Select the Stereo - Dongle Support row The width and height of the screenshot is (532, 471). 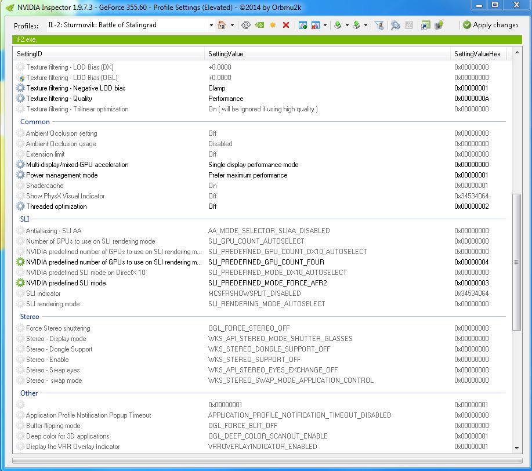(x=261, y=349)
